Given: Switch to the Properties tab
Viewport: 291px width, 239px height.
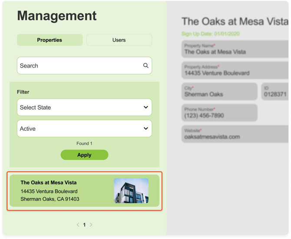Looking at the screenshot, I should pos(50,40).
